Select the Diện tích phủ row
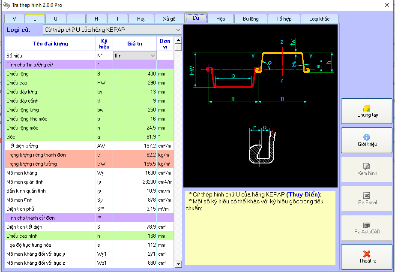Viewport: 395px width, 272px height. point(90,209)
